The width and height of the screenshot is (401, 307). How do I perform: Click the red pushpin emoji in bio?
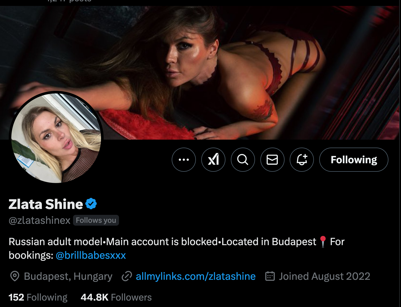323,242
